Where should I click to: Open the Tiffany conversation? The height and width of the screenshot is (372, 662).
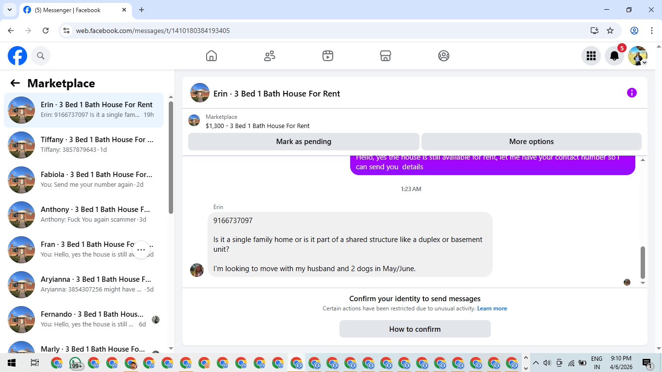point(84,145)
